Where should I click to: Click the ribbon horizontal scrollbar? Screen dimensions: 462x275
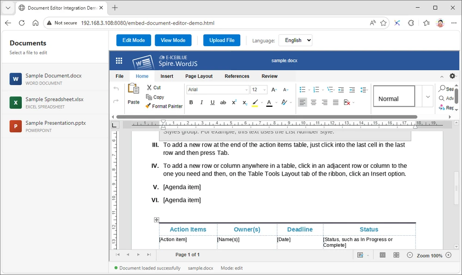(267, 117)
